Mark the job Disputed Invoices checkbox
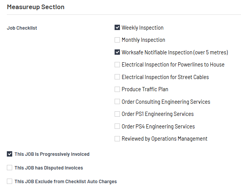This screenshot has height=190, width=241. tap(10, 168)
